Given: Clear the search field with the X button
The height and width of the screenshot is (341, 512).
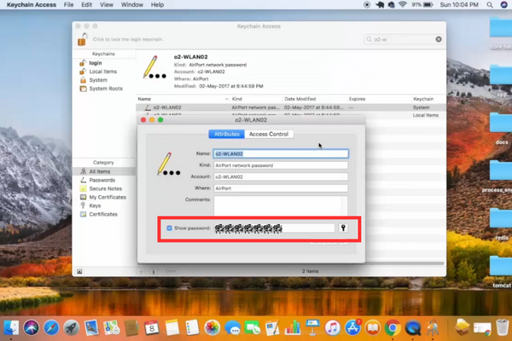Looking at the screenshot, I should [439, 39].
